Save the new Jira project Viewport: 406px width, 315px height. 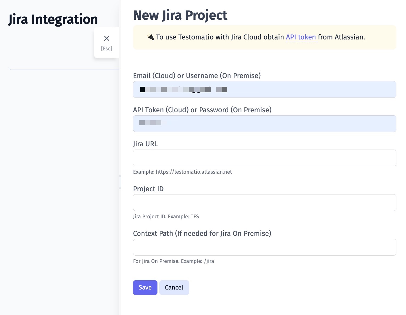click(145, 288)
